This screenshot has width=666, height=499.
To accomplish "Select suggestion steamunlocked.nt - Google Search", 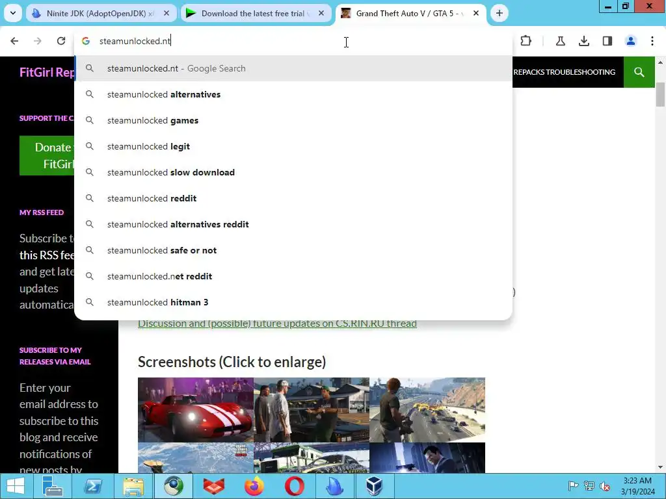I will [293, 68].
